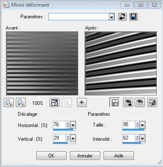This screenshot has width=163, height=167.
Task: Open the Horizontal offset slider dropdown
Action: coord(73,125)
